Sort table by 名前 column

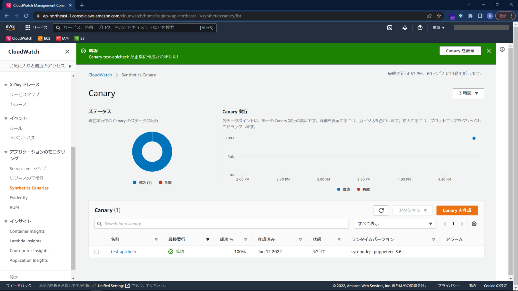pos(156,240)
